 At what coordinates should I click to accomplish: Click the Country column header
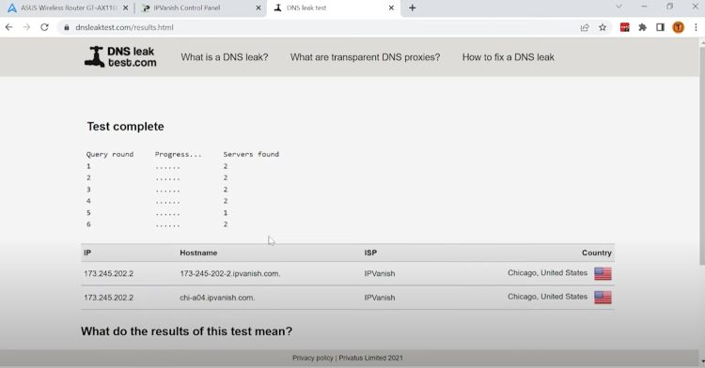tap(597, 253)
